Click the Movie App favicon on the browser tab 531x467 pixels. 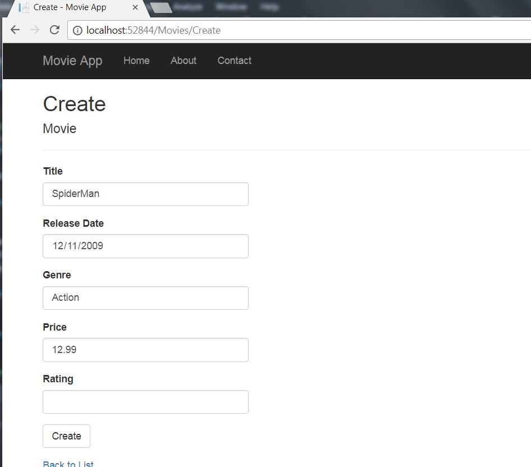(23, 8)
